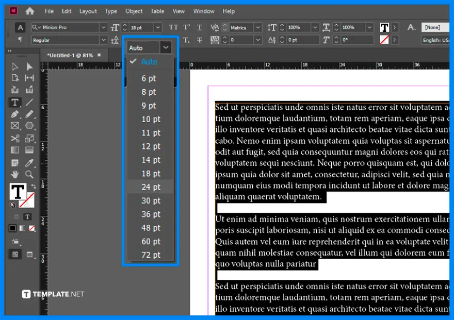Screen dimensions: 454x320
Task: Select the Eyedropper tool
Action: click(x=29, y=162)
